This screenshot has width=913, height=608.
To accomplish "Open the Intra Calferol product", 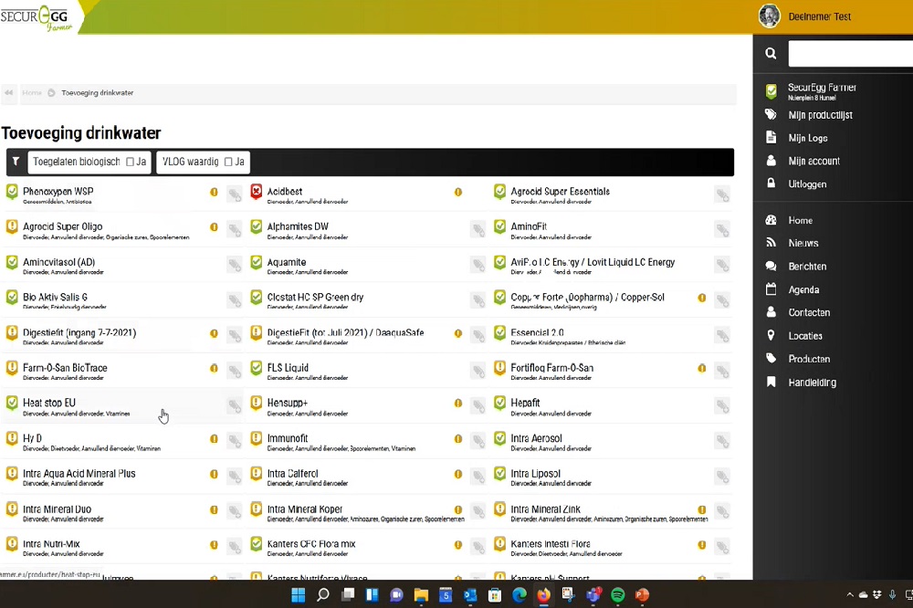I will click(292, 474).
